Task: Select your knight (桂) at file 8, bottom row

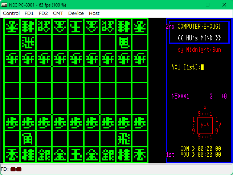Action: 28,155
